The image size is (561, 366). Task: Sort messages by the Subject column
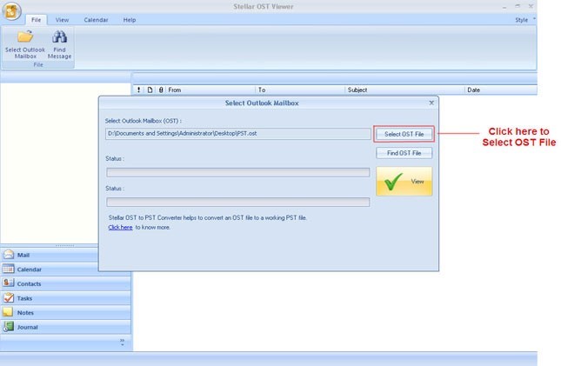[404, 90]
